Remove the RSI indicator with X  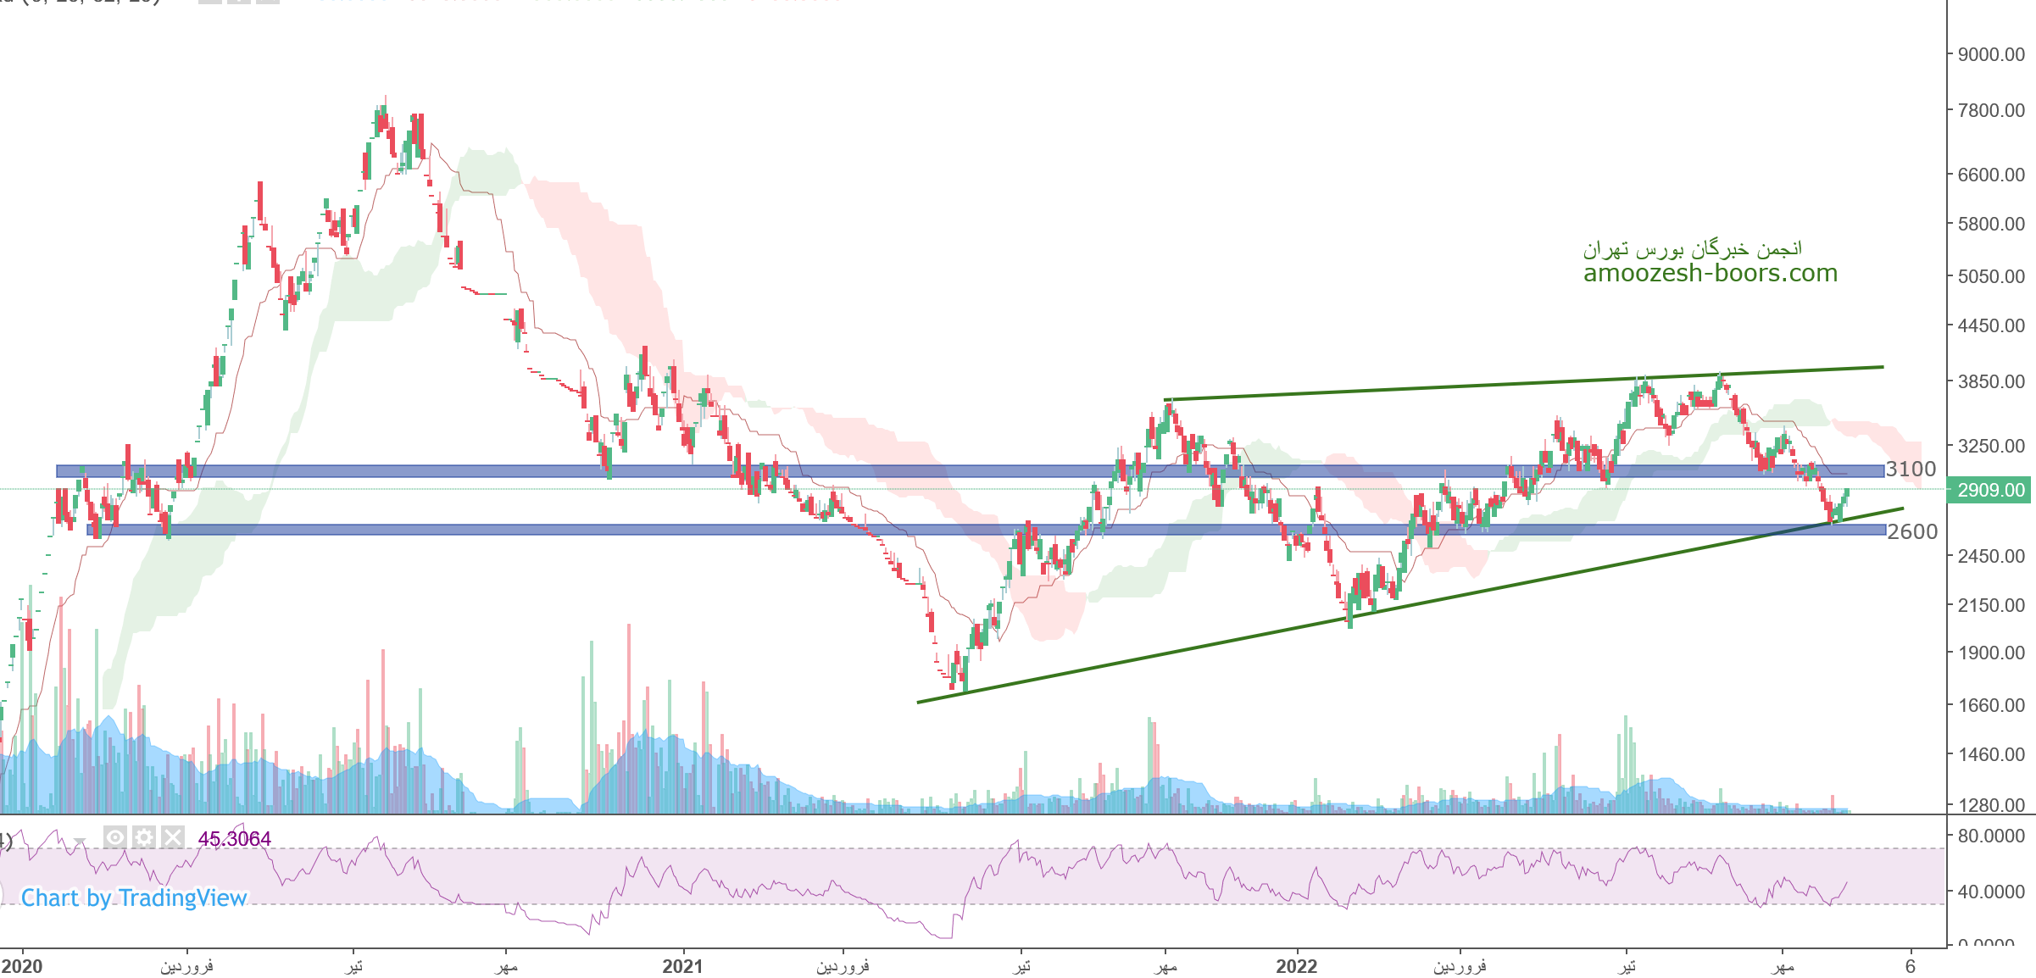pyautogui.click(x=173, y=838)
